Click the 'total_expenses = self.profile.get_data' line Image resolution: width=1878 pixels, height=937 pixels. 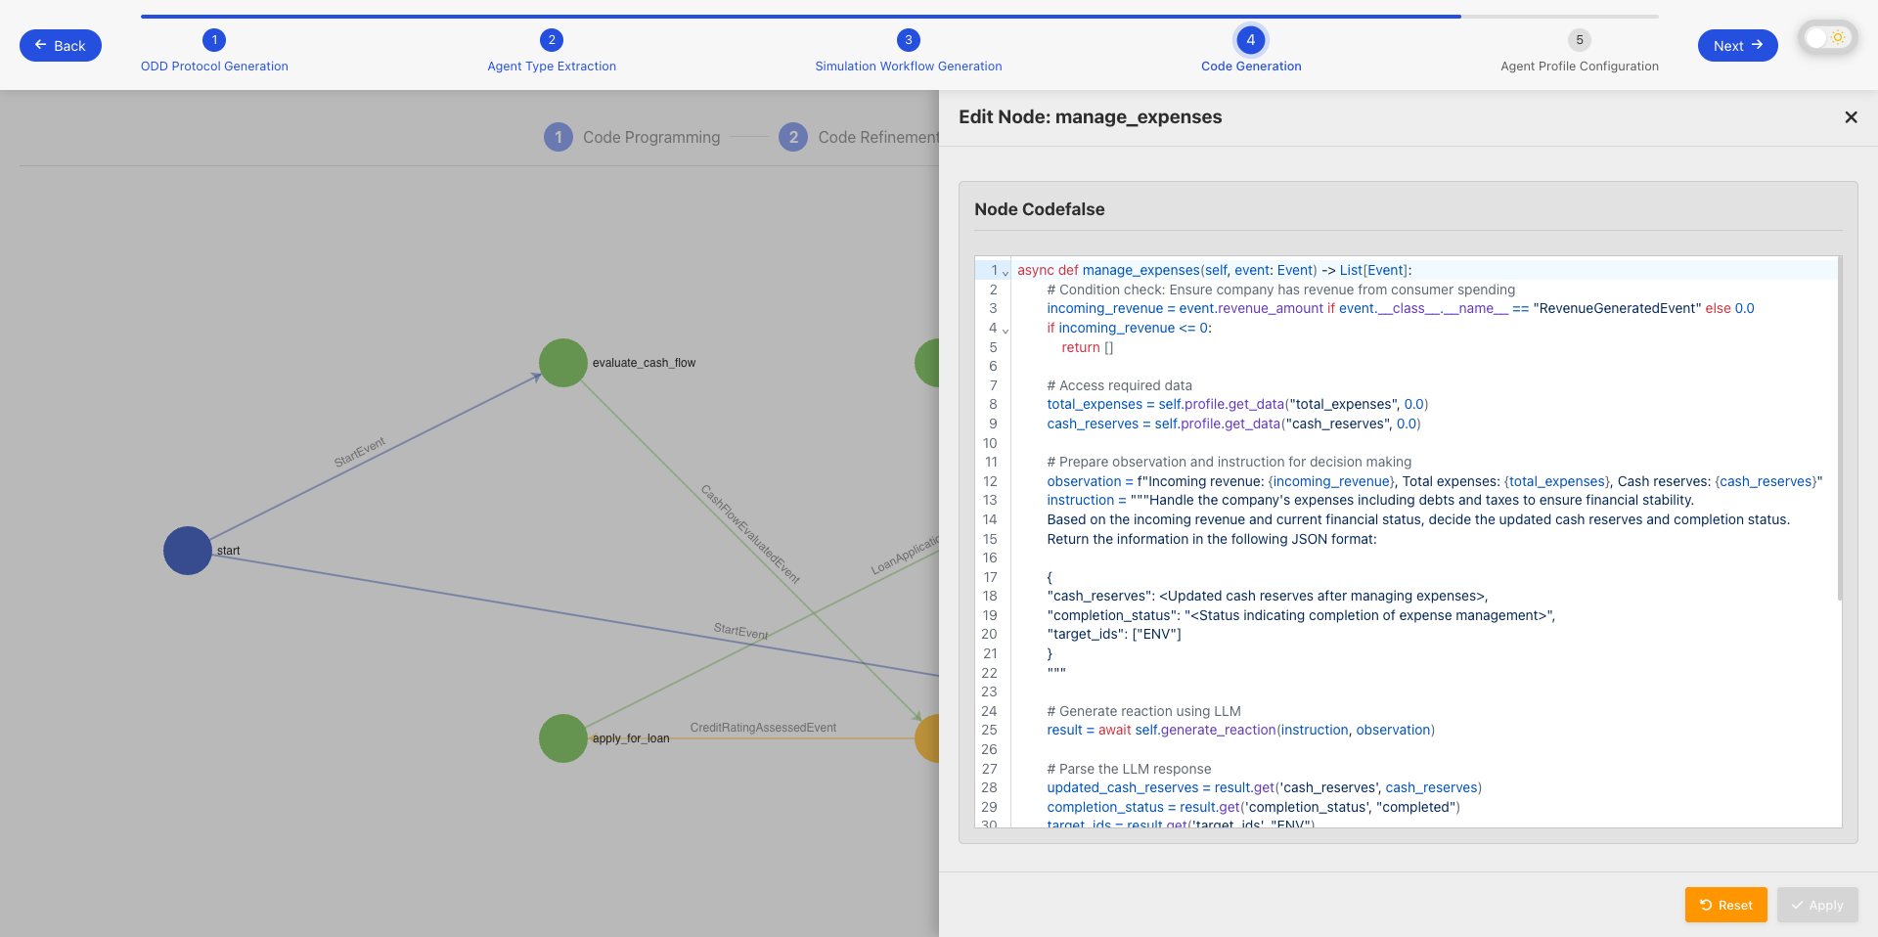[x=1237, y=404]
